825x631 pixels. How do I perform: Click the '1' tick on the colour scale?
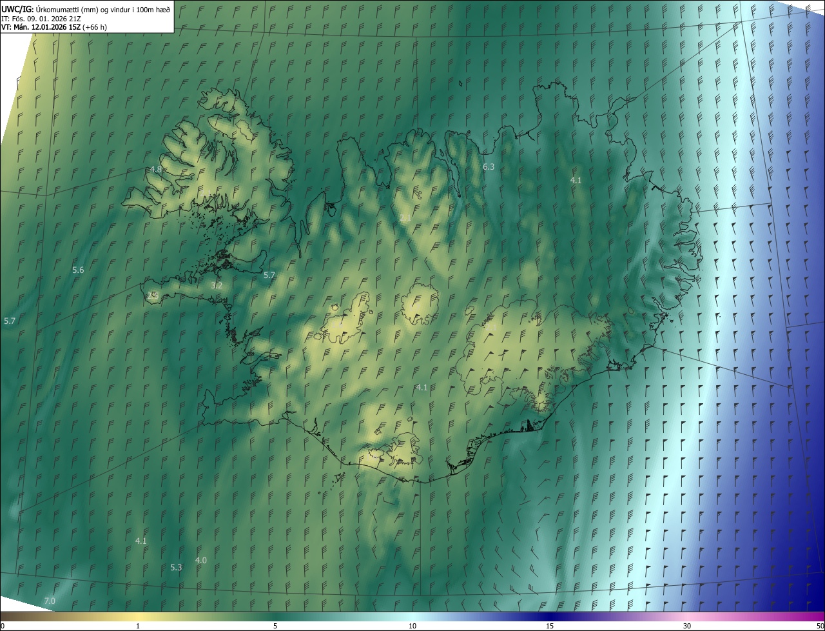click(138, 626)
